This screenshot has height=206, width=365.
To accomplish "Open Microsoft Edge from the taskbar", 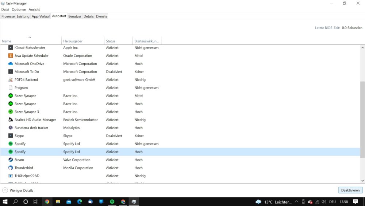I will pyautogui.click(x=80, y=202).
